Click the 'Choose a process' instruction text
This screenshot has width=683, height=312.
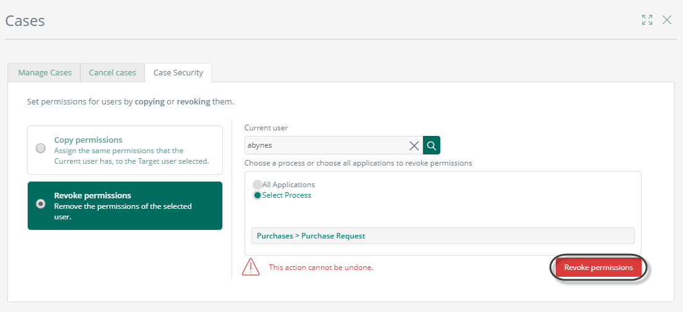[x=359, y=163]
